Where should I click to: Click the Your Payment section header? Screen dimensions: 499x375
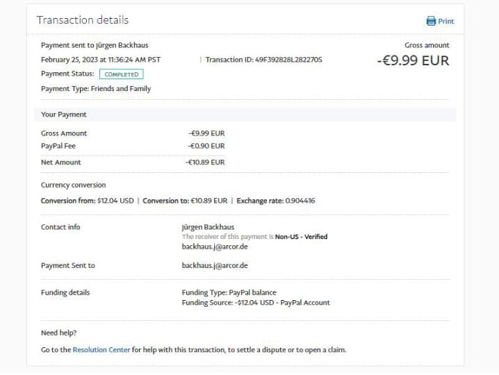point(64,115)
